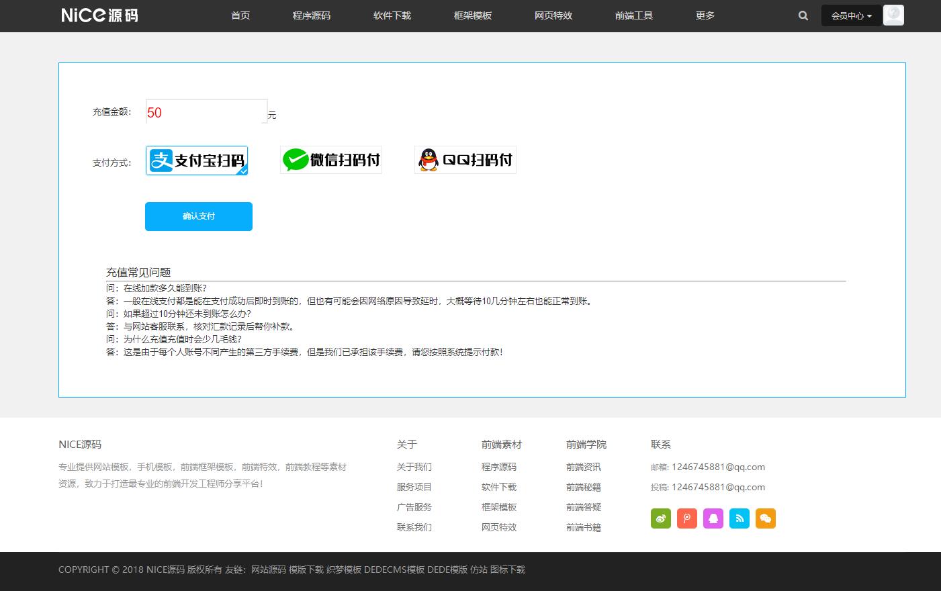Open footer link 前端答疑

584,507
